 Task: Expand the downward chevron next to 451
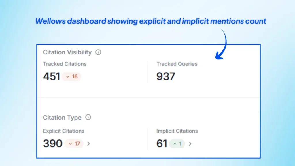pyautogui.click(x=67, y=77)
